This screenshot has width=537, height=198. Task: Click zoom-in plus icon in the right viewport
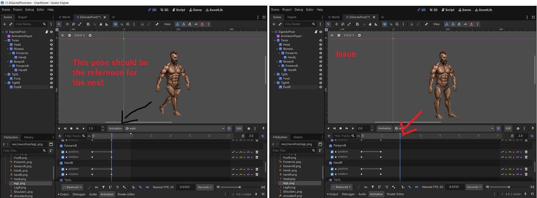pyautogui.click(x=359, y=35)
